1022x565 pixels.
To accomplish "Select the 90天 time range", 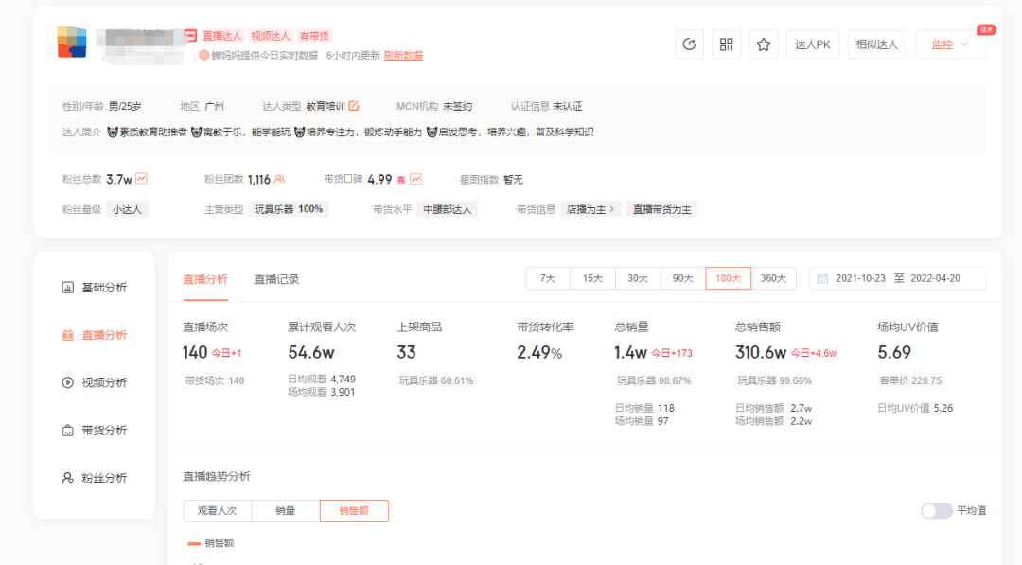I will click(x=682, y=277).
